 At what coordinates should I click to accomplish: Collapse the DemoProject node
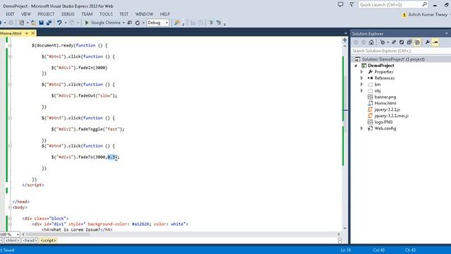[356, 66]
